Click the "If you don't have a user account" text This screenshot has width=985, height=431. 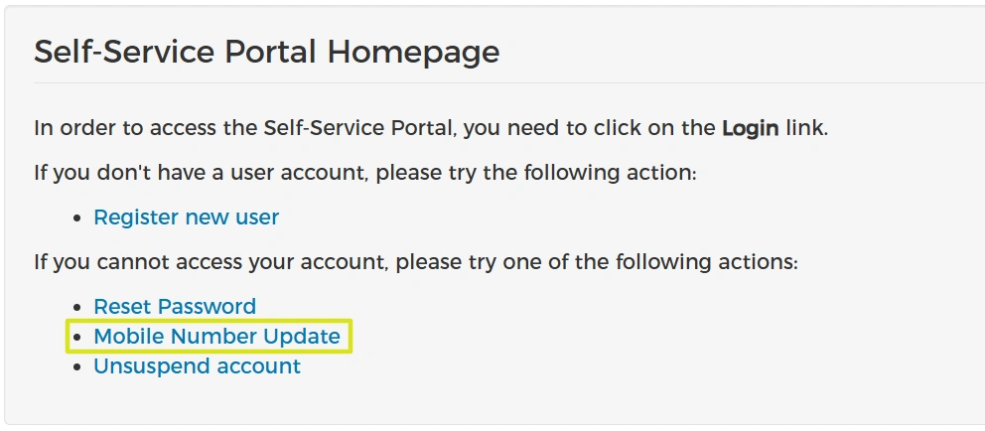tap(199, 173)
